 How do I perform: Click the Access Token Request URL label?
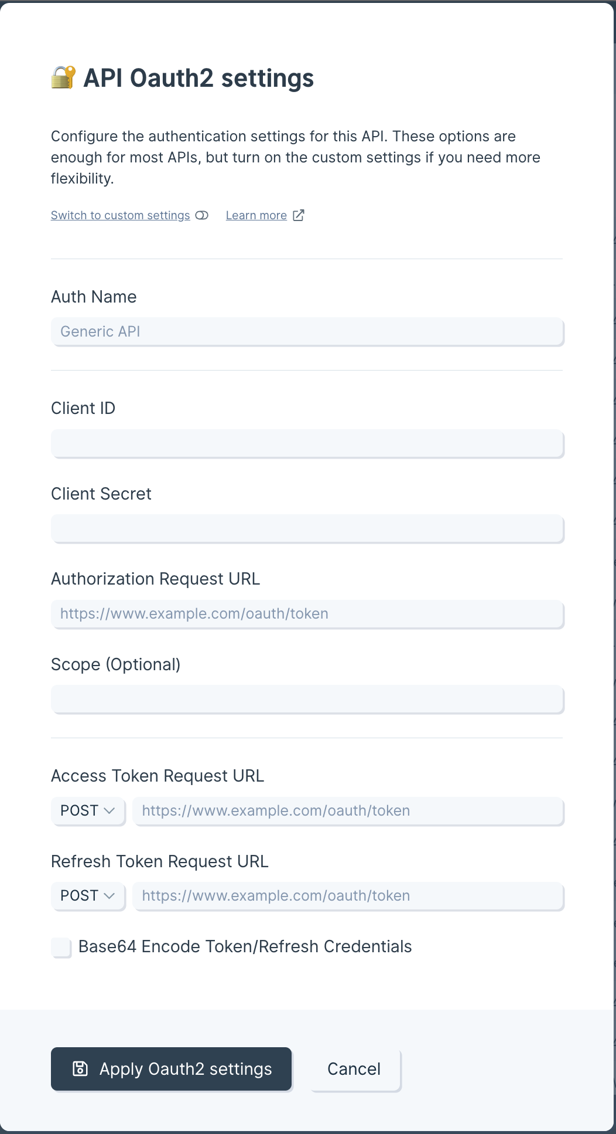158,776
